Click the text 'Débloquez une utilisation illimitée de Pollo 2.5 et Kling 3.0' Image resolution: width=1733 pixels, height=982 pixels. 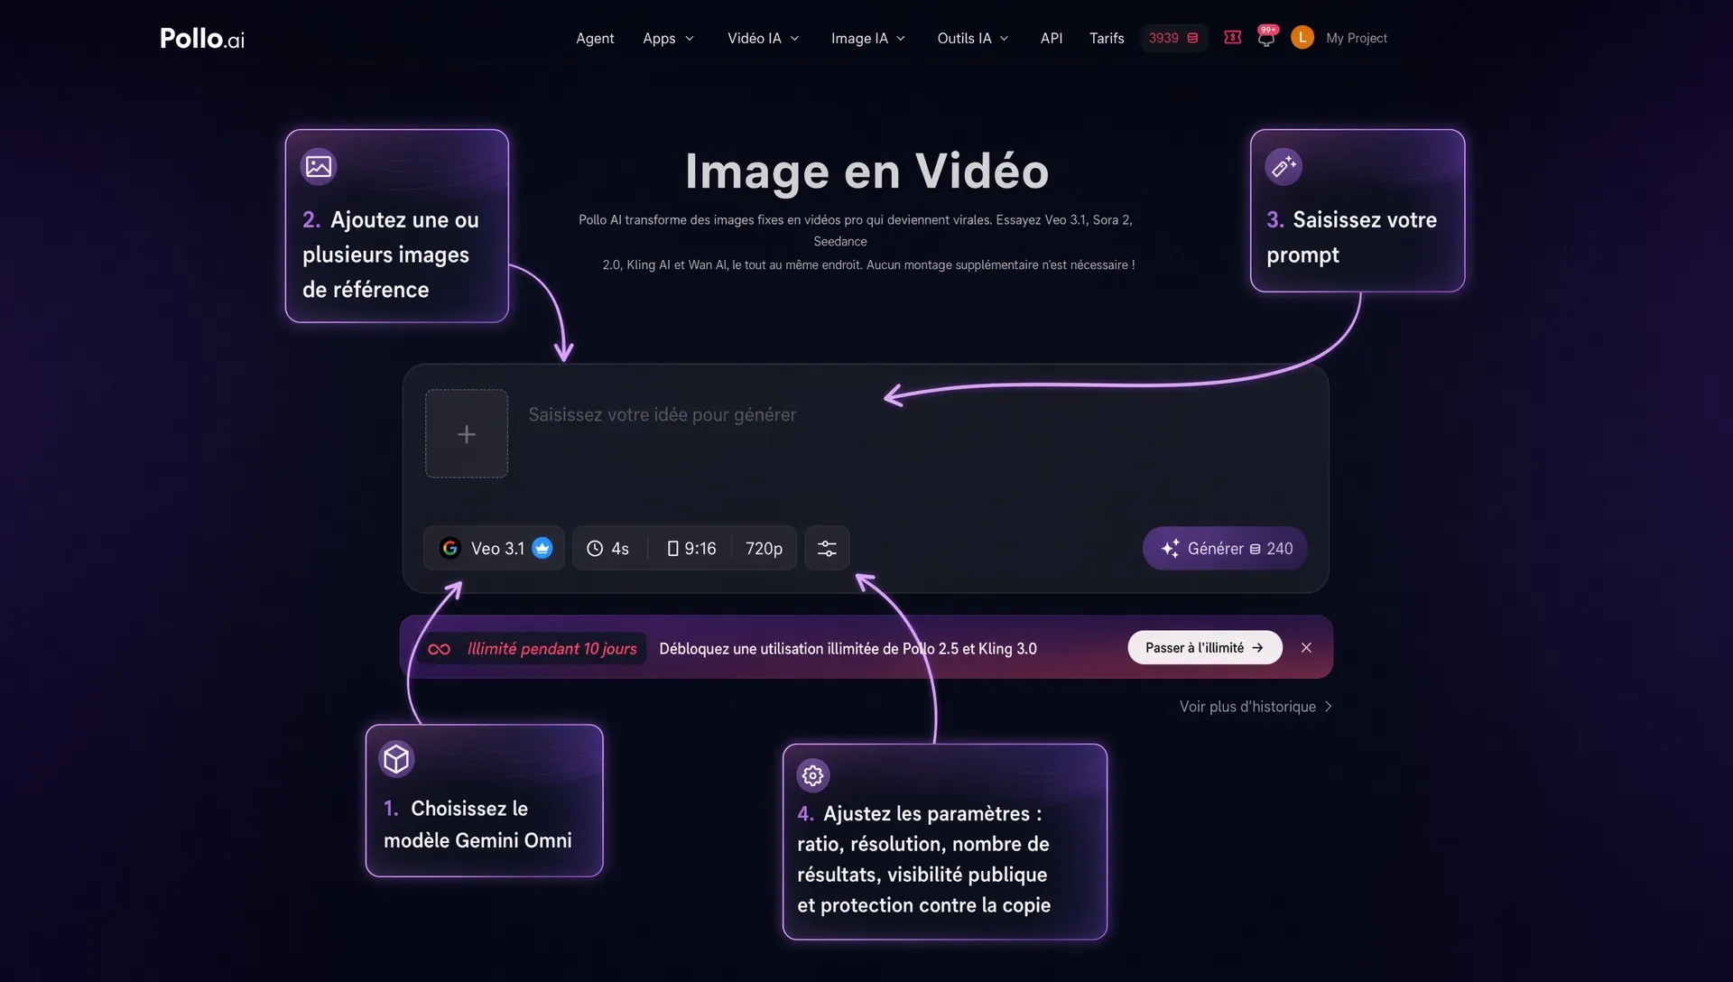(x=848, y=648)
